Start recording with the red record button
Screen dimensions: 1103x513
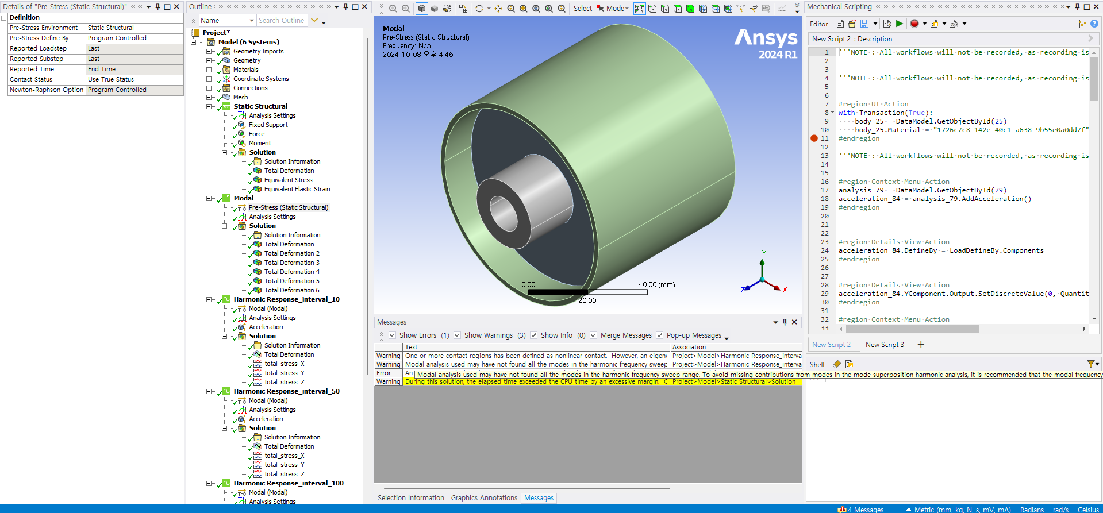(x=914, y=24)
